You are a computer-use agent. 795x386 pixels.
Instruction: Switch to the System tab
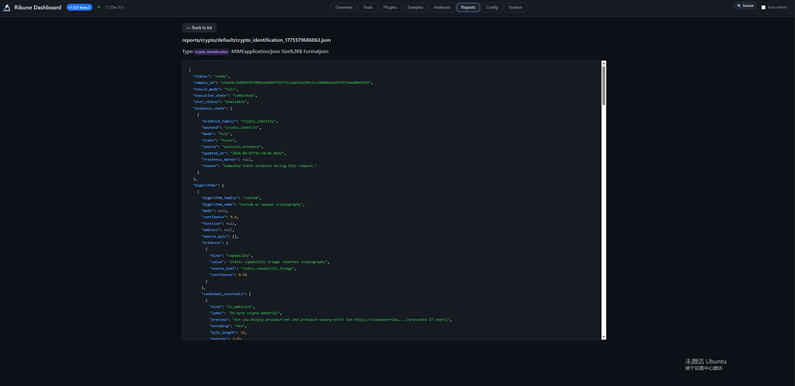coord(516,8)
